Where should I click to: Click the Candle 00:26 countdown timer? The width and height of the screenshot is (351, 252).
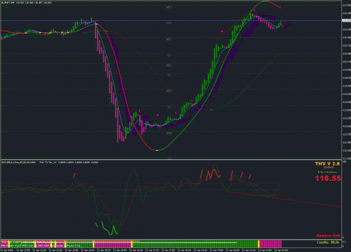click(x=328, y=242)
